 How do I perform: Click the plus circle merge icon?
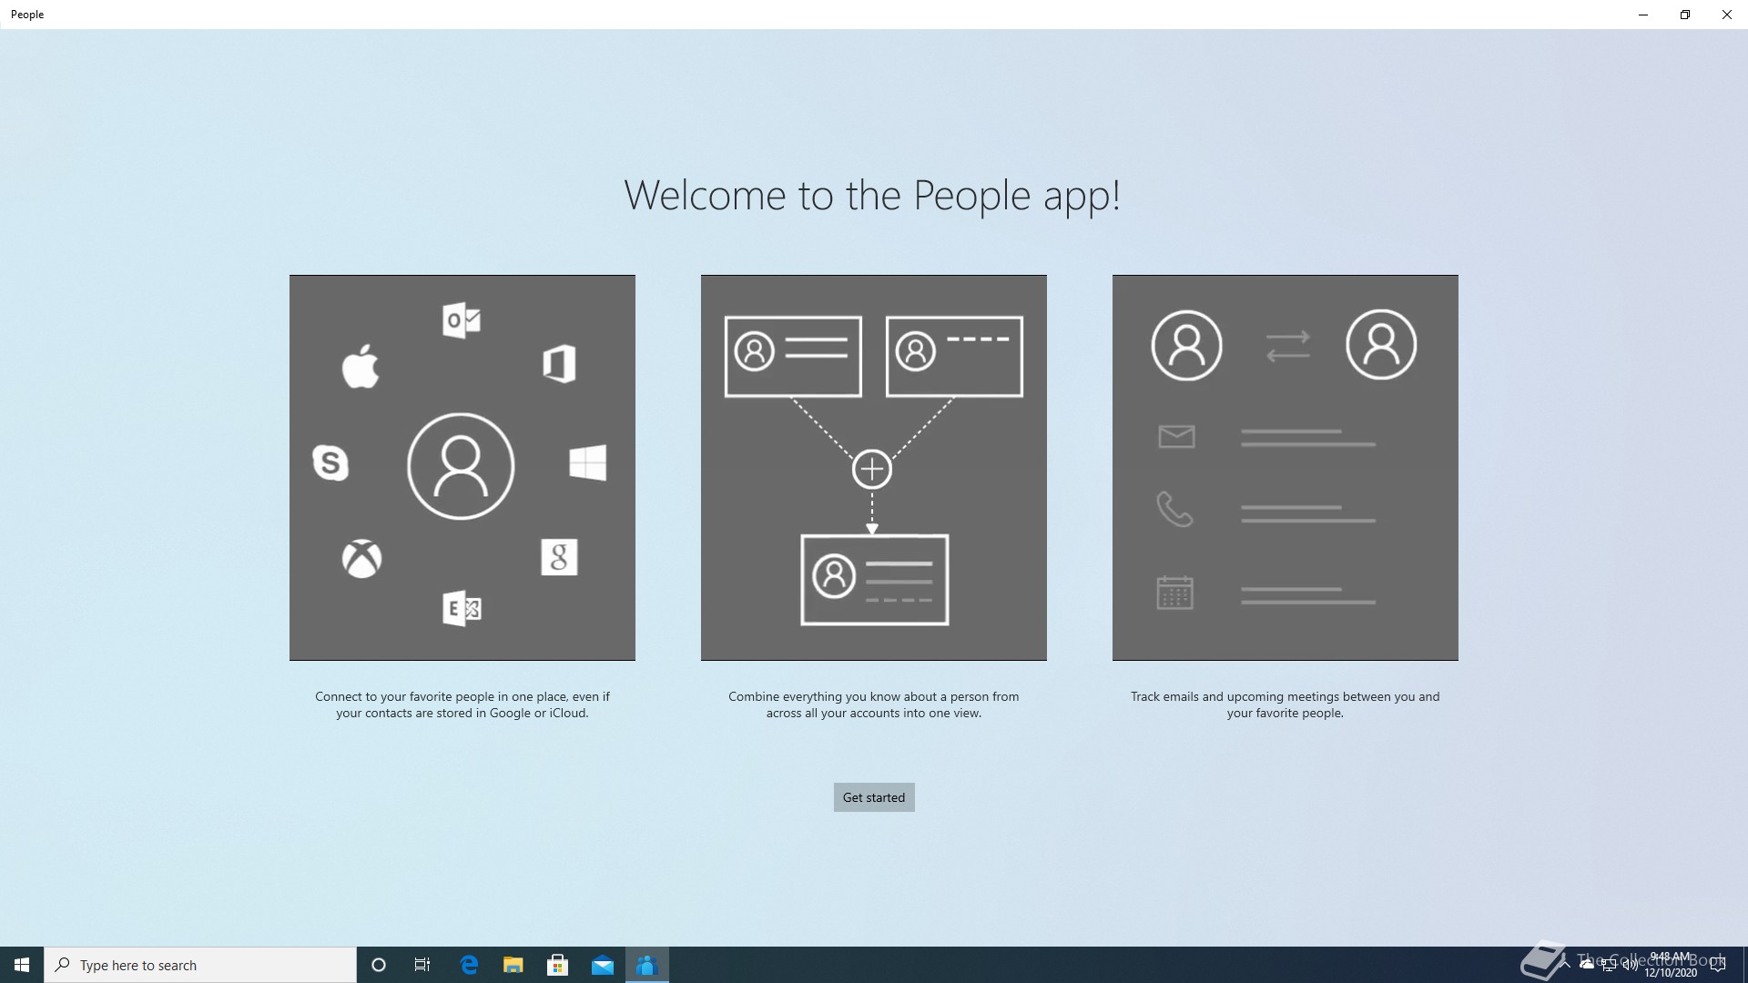coord(871,470)
